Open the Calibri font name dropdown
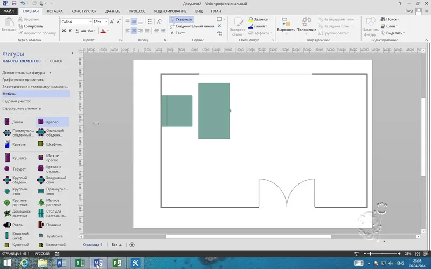This screenshot has width=431, height=269. (x=89, y=22)
